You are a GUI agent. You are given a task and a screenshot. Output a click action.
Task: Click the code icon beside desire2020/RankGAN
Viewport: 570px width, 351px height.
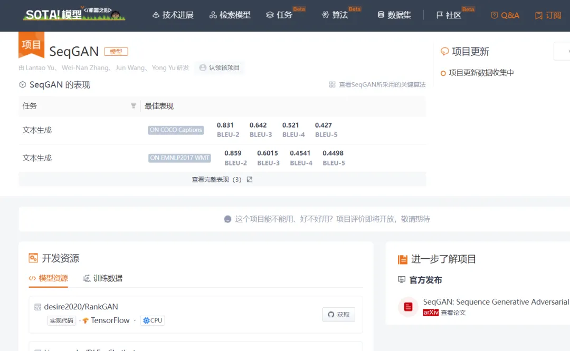coord(37,307)
